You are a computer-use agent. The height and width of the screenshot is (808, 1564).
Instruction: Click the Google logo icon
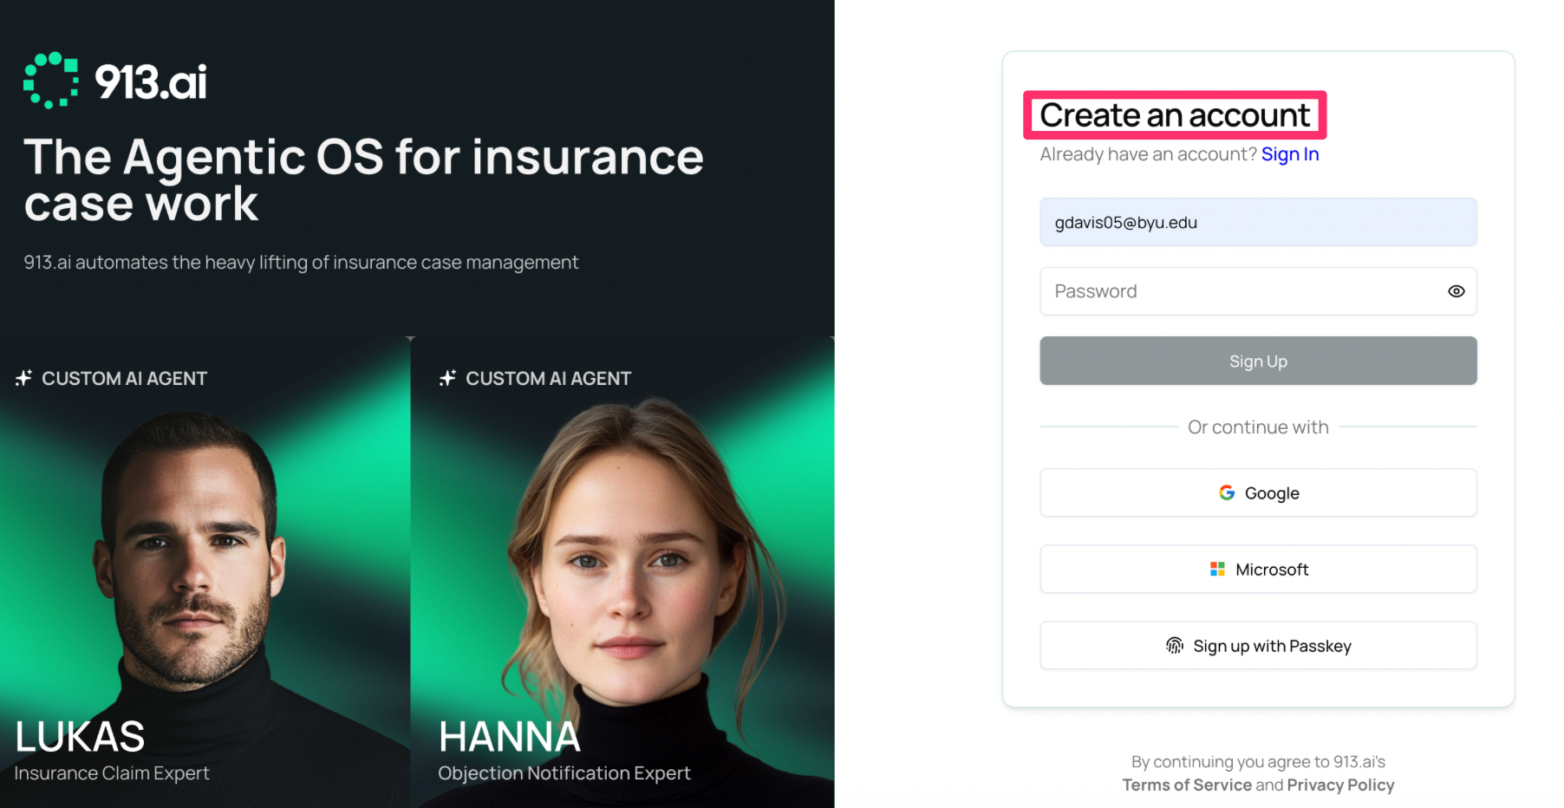(1227, 492)
